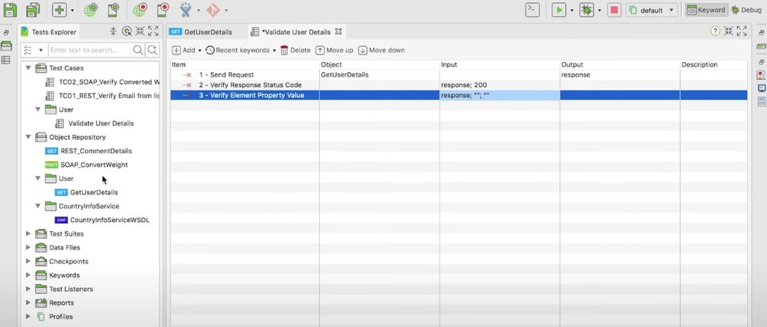Switch to Debug perspective
Screen dimensions: 767x327
[746, 10]
